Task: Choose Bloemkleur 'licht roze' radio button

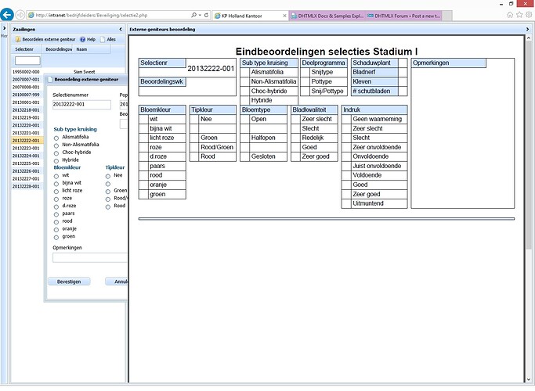Action: point(56,192)
